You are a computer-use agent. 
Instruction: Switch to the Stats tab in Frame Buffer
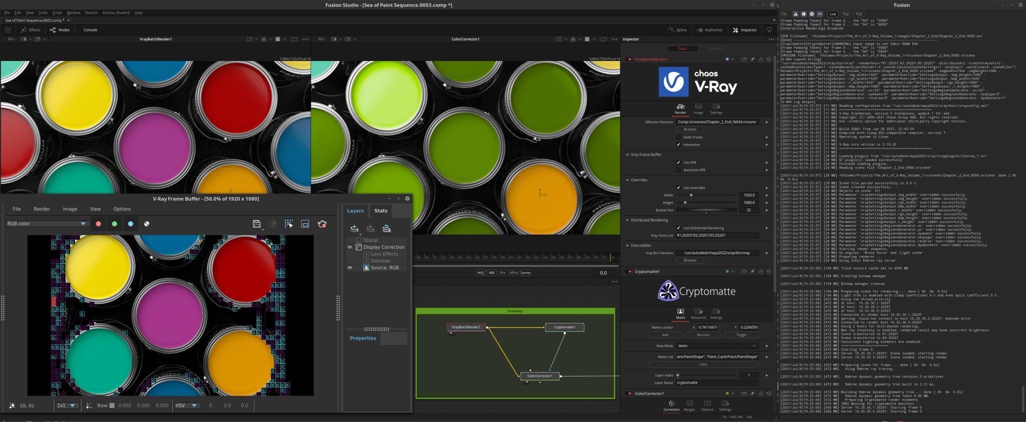tap(381, 210)
